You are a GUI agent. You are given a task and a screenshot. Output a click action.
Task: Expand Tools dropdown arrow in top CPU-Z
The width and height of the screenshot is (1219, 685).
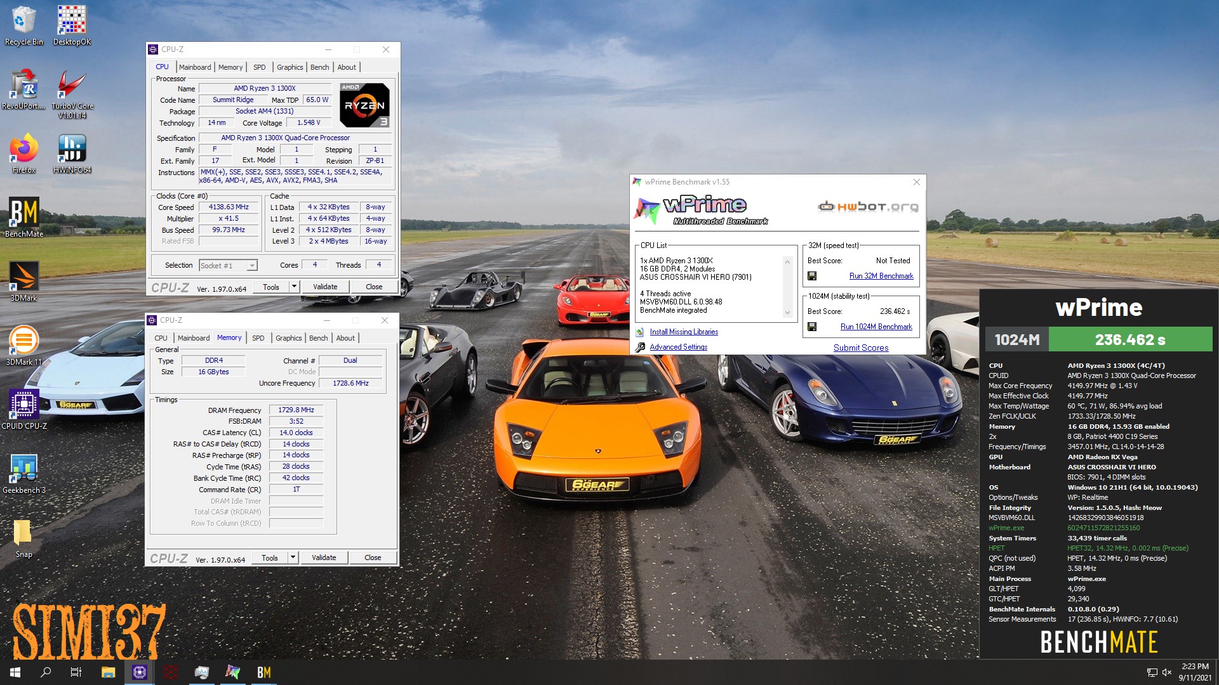(x=293, y=287)
